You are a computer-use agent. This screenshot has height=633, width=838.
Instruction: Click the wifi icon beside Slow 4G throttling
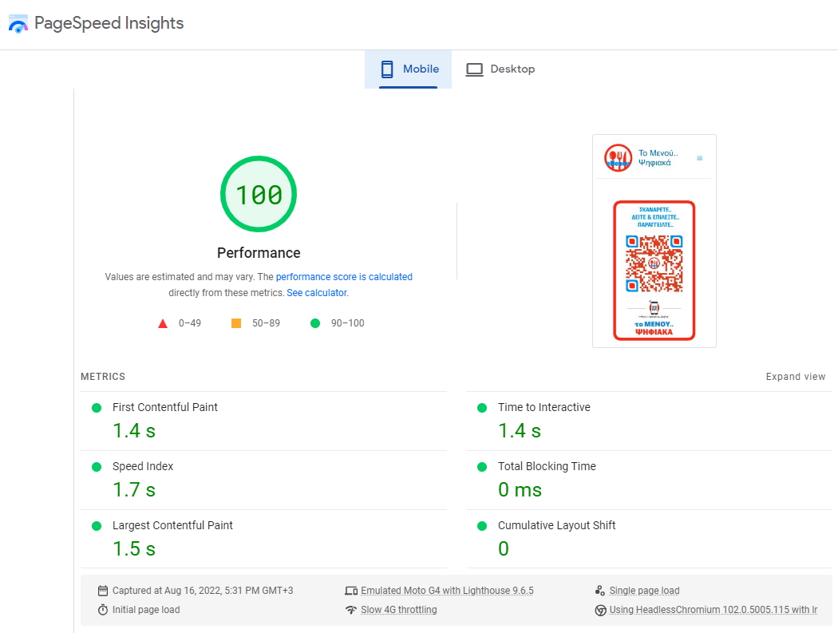tap(351, 610)
